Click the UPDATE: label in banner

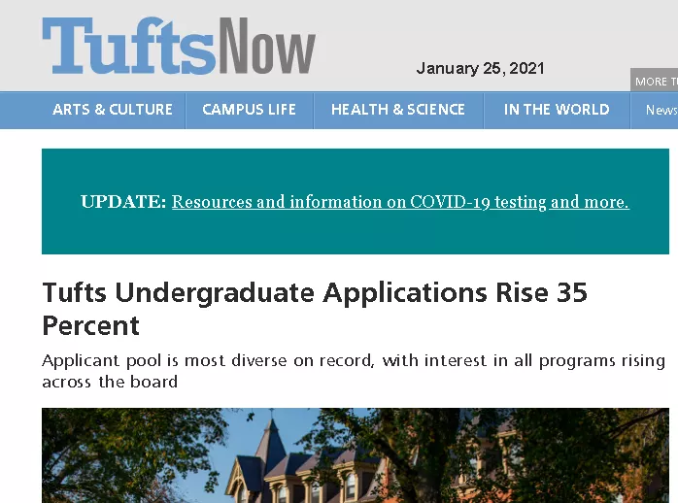point(123,202)
